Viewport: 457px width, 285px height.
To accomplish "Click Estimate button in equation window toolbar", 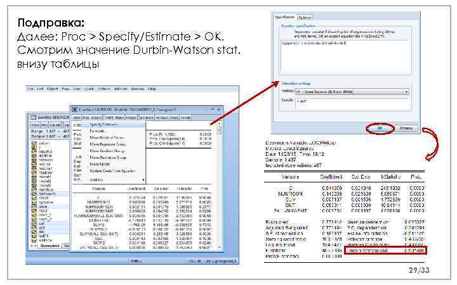I will [147, 118].
